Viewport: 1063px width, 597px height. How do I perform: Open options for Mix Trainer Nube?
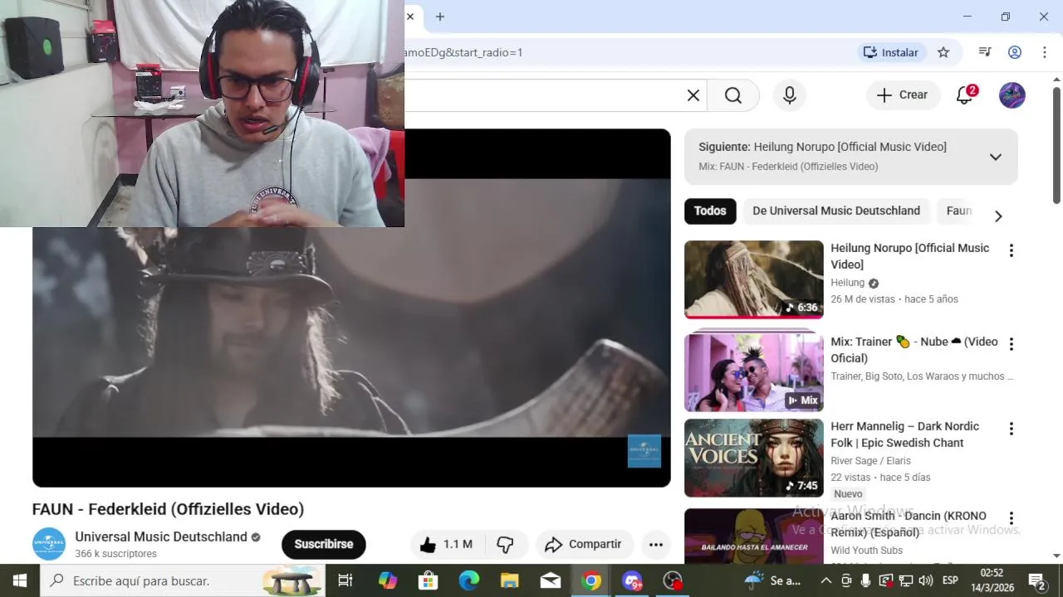1012,343
